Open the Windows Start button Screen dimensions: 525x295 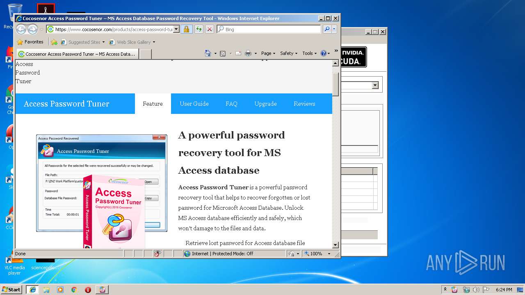click(11, 289)
